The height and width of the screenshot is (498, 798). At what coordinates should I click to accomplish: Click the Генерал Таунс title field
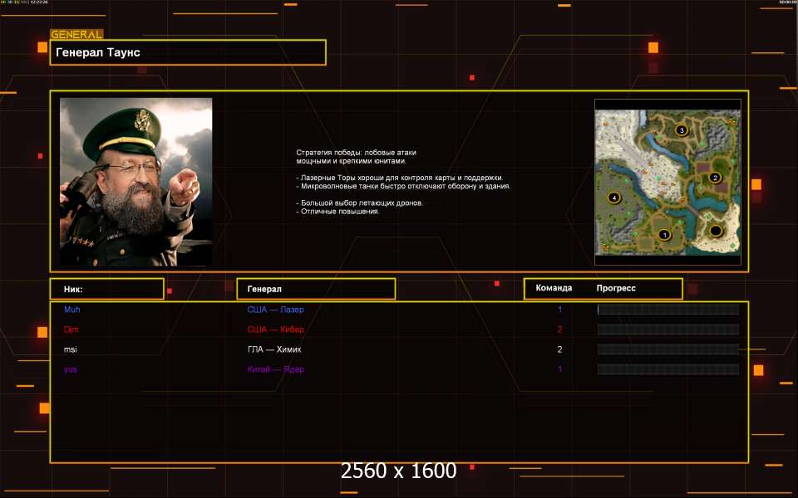pos(188,52)
